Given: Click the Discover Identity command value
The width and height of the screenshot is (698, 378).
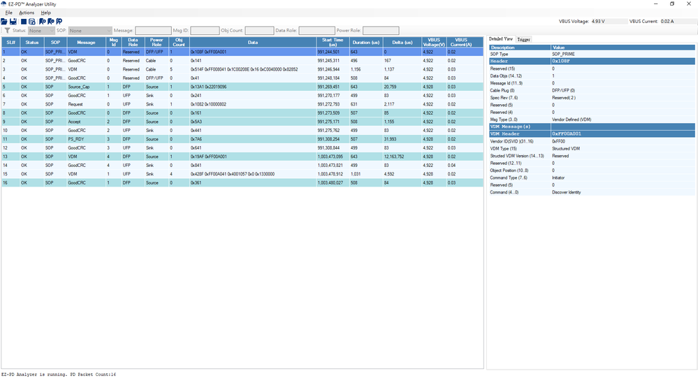Looking at the screenshot, I should click(x=566, y=192).
